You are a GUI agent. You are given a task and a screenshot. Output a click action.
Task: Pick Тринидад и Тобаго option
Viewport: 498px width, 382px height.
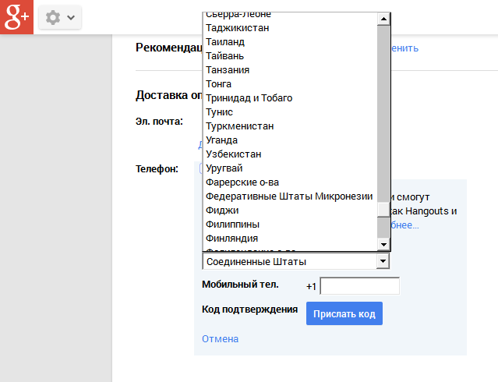pos(249,98)
